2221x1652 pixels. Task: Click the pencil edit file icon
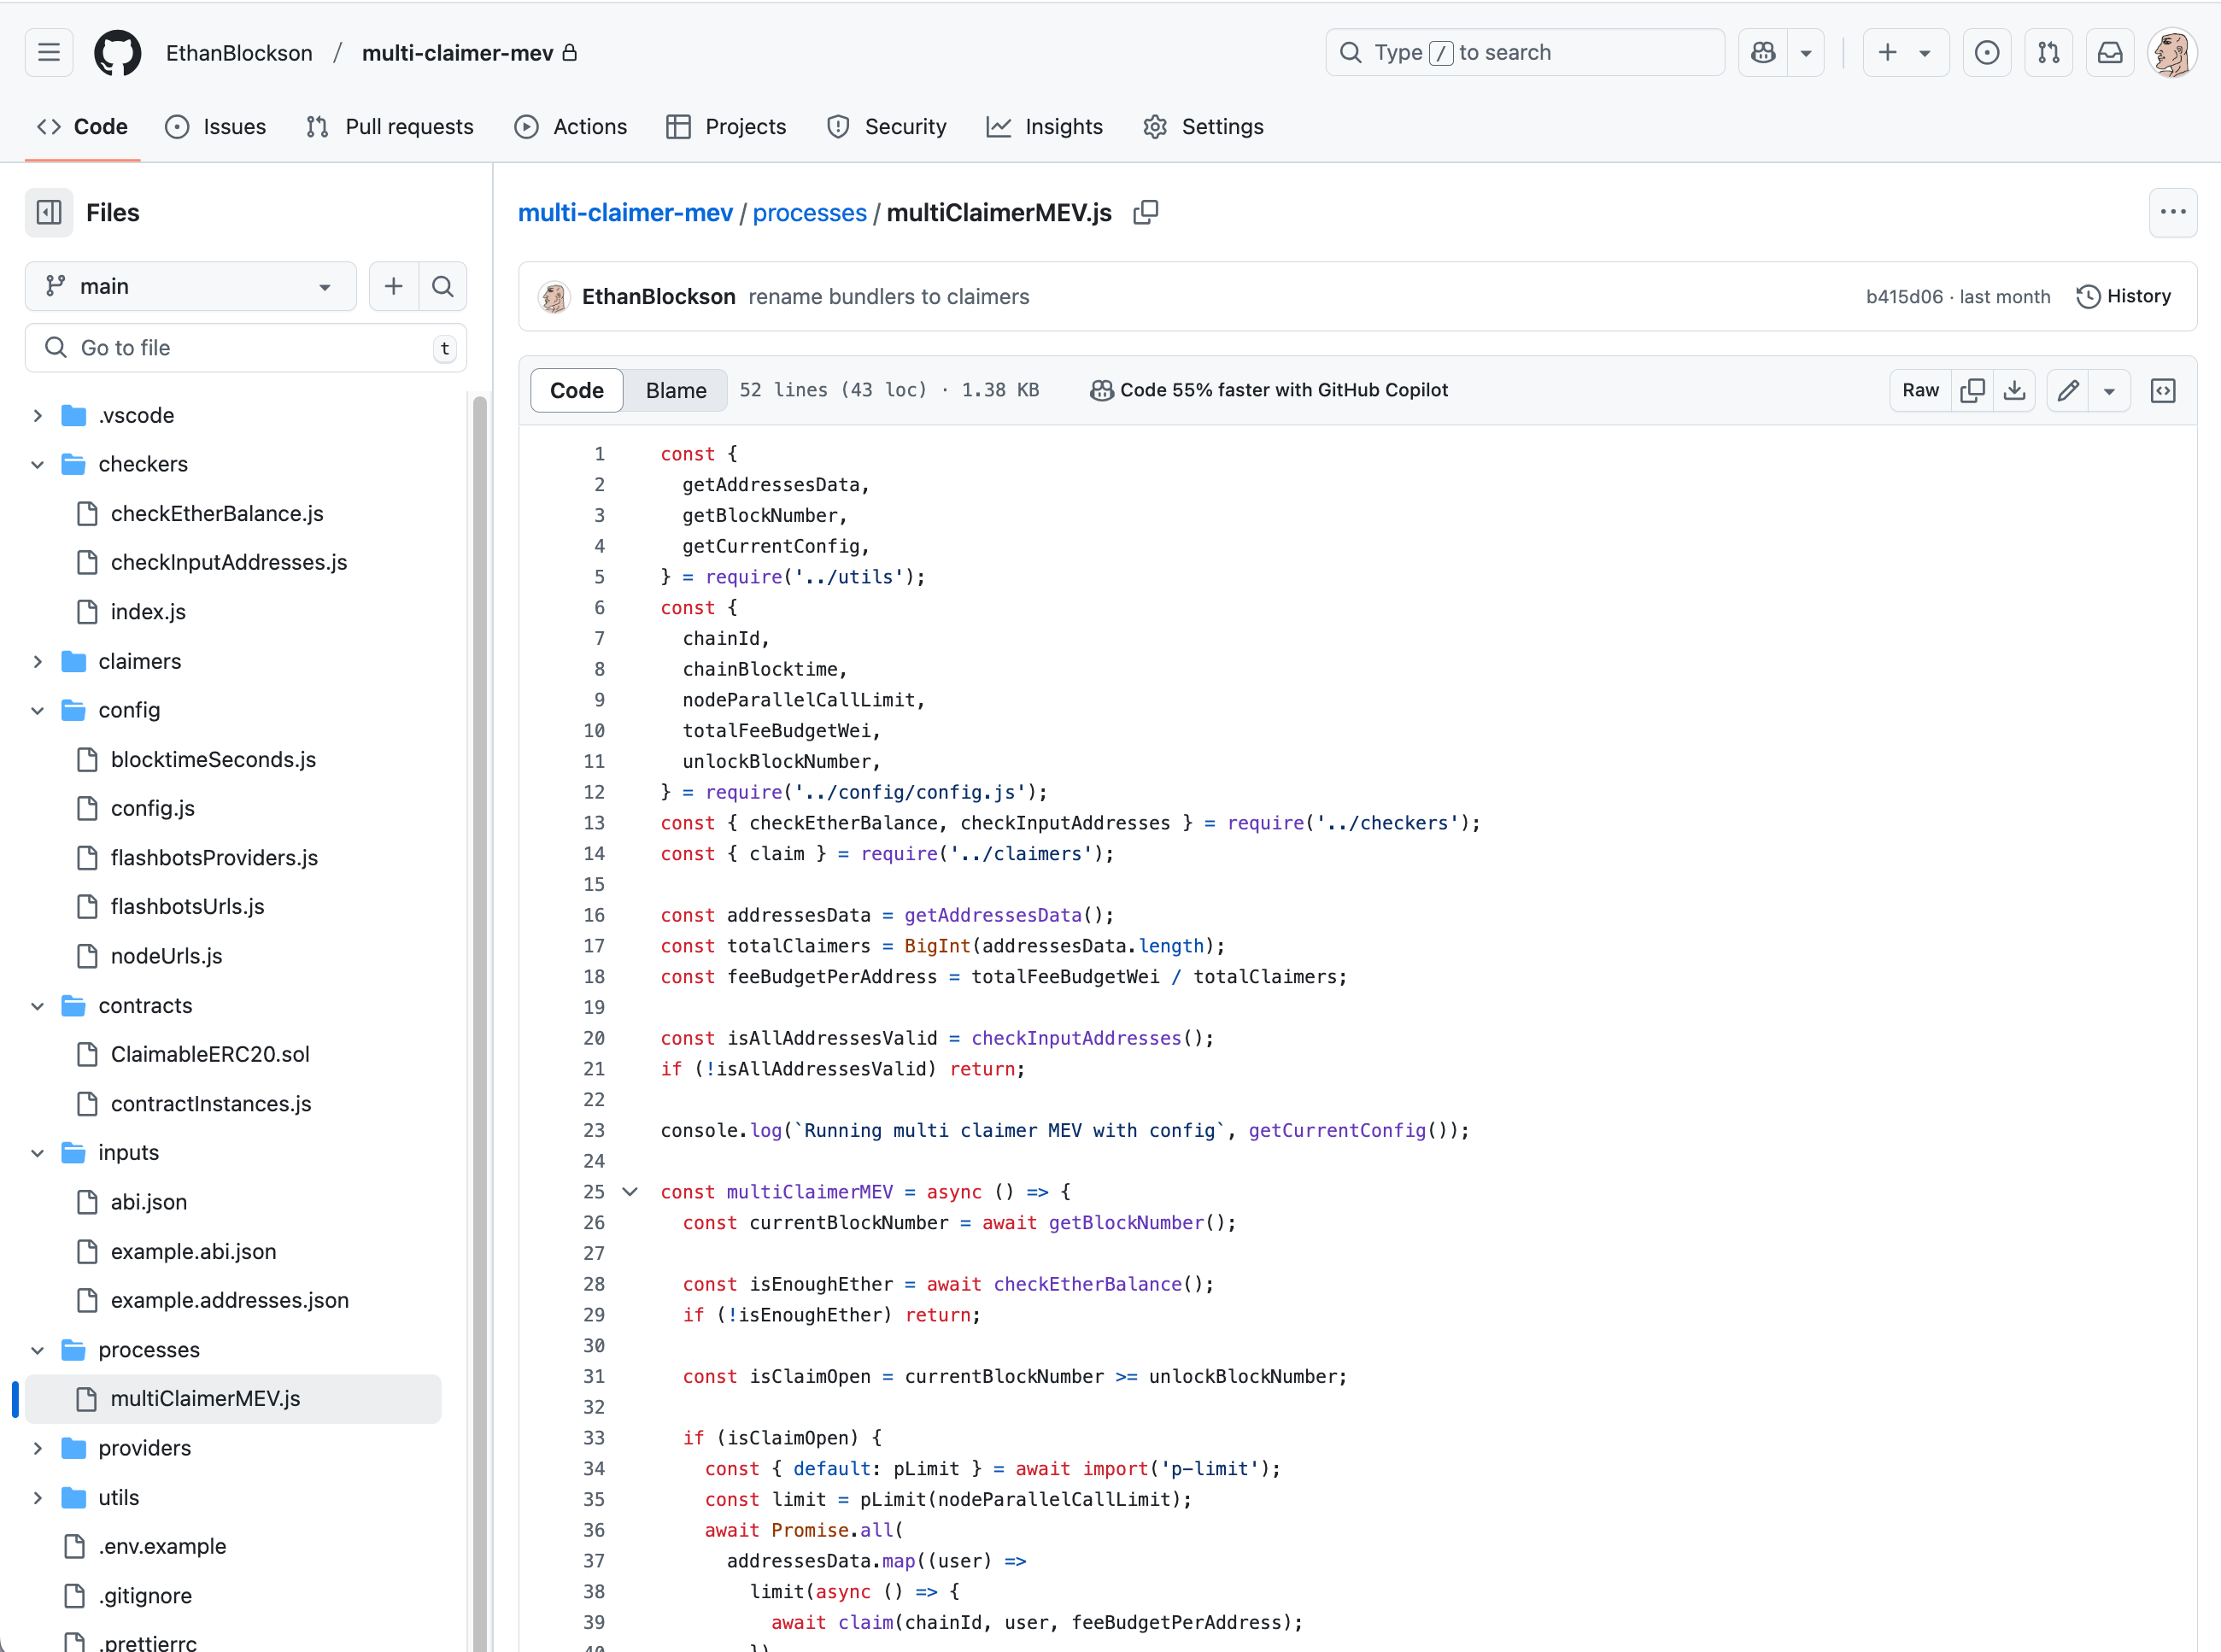(x=2068, y=390)
